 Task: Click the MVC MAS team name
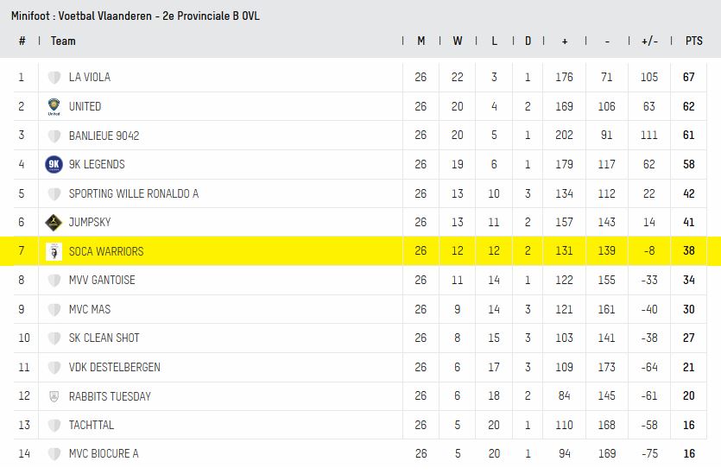[90, 309]
